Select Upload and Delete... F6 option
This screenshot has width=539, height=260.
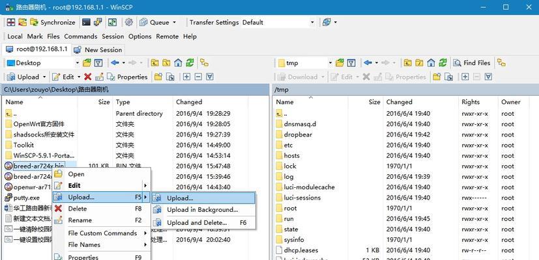(x=203, y=222)
